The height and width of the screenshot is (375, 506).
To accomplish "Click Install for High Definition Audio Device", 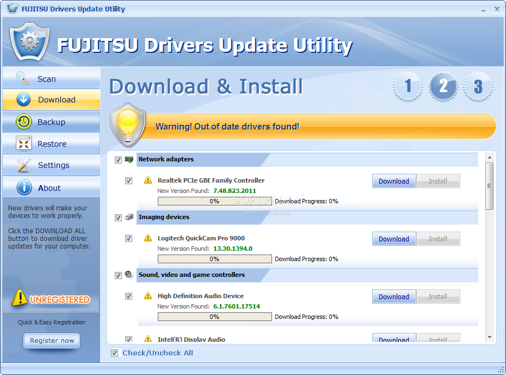I will pyautogui.click(x=438, y=297).
